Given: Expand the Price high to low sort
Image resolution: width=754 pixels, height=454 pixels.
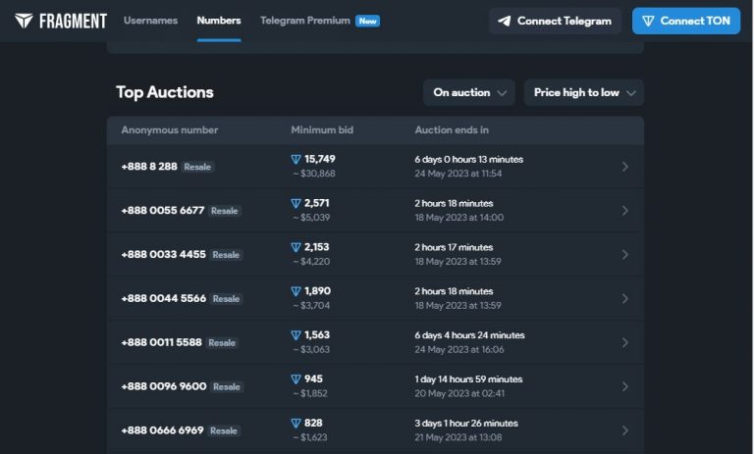Looking at the screenshot, I should pyautogui.click(x=583, y=92).
